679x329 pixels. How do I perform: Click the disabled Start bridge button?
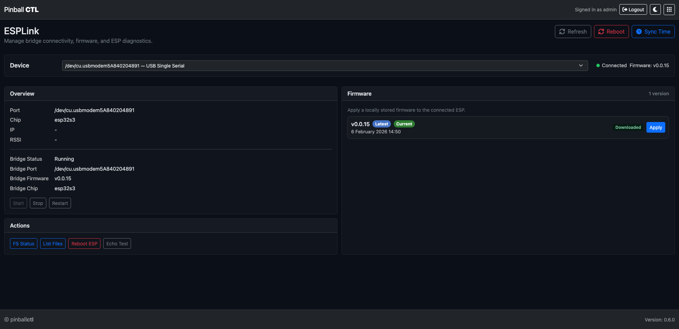(19, 203)
